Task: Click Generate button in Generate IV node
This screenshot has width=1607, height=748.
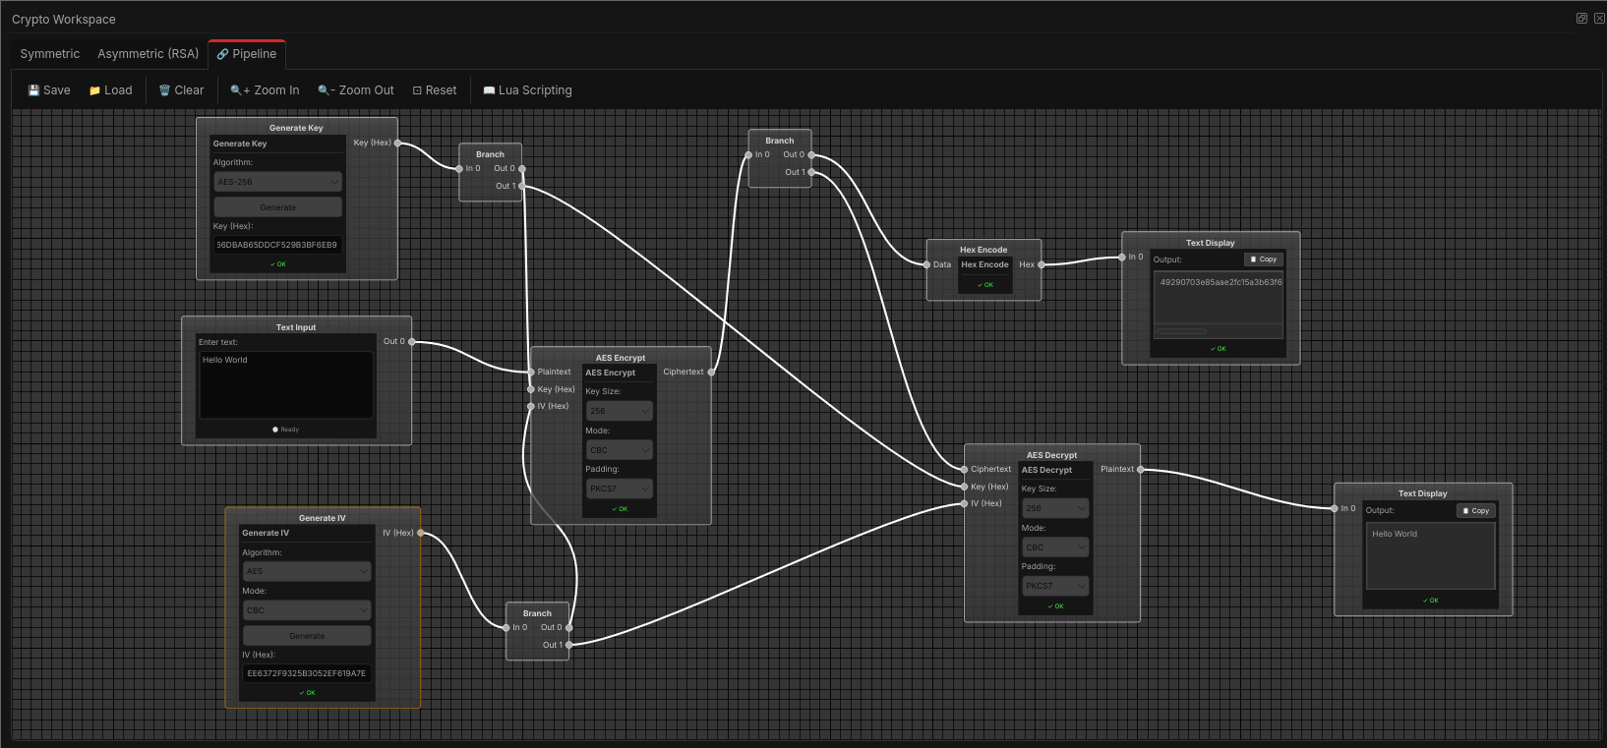Action: pos(307,636)
